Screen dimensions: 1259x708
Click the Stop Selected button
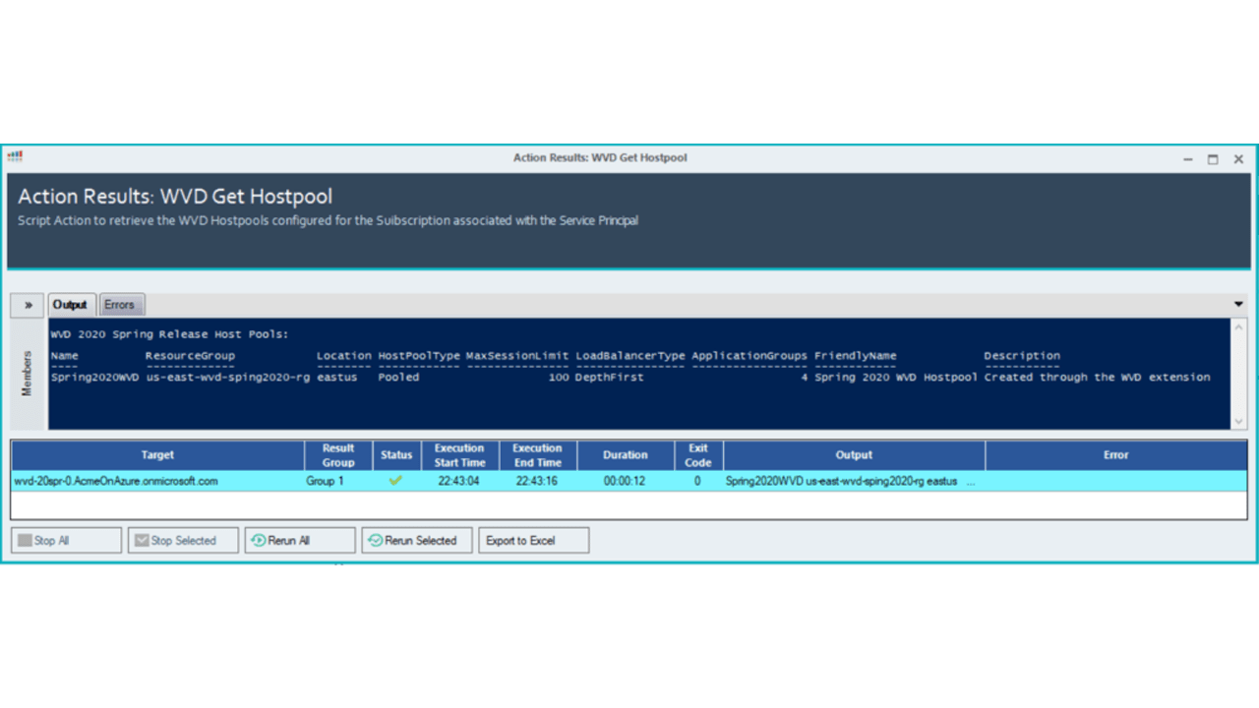coord(182,539)
